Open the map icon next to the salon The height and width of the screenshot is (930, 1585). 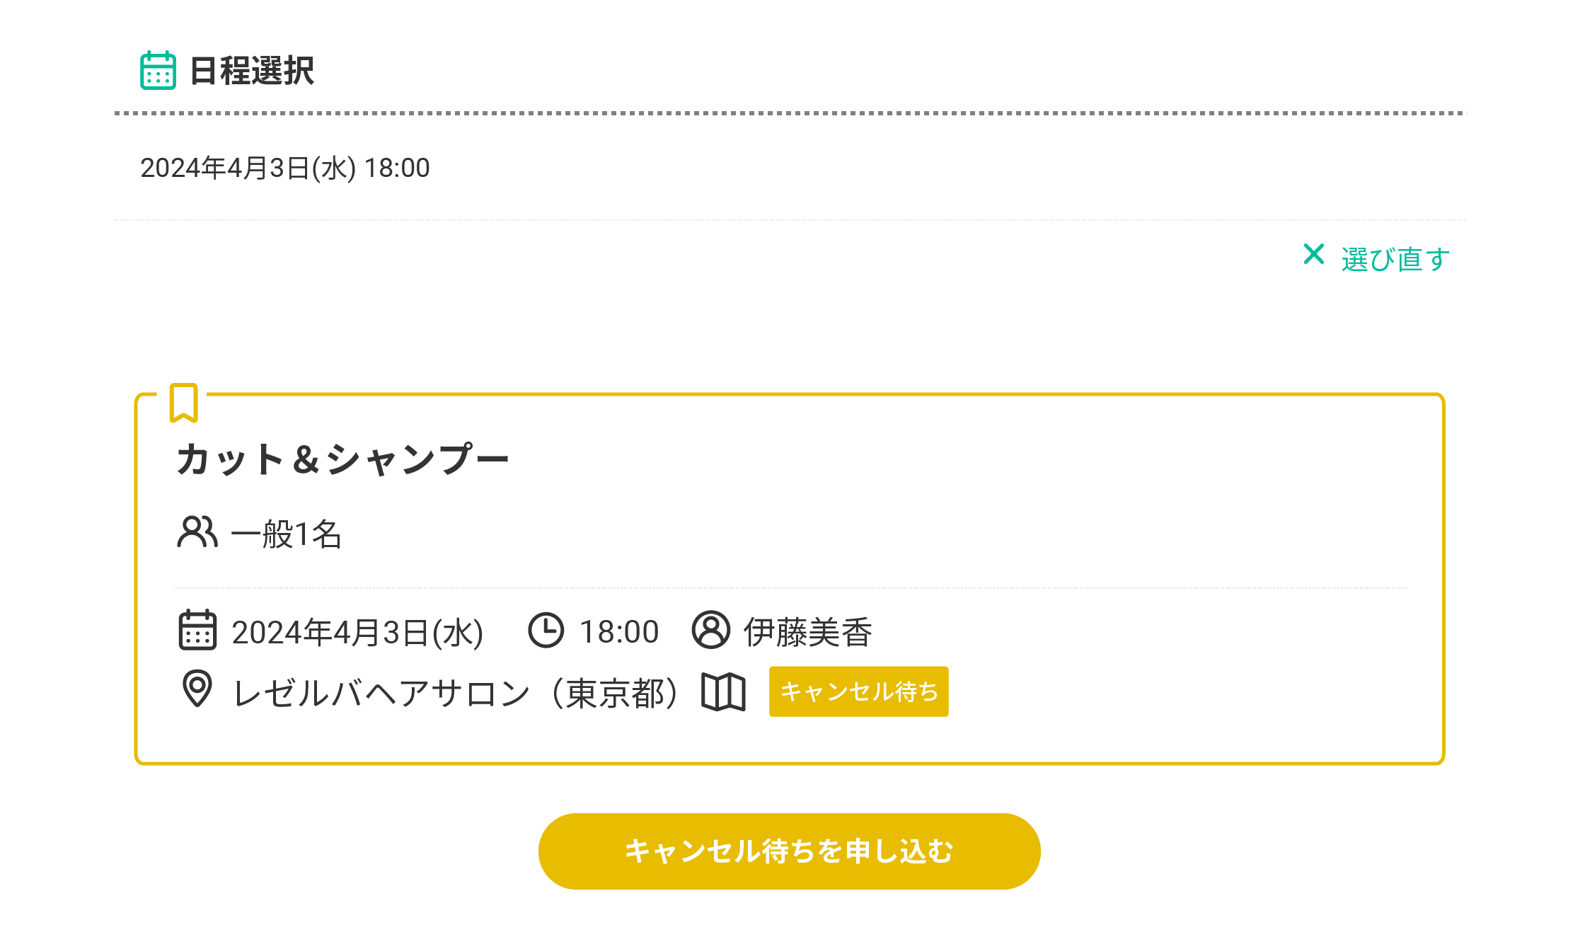click(723, 692)
